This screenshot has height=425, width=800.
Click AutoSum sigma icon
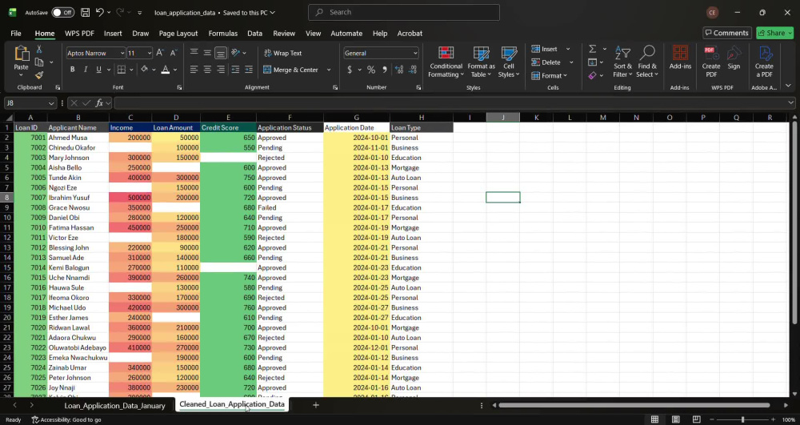tap(592, 49)
